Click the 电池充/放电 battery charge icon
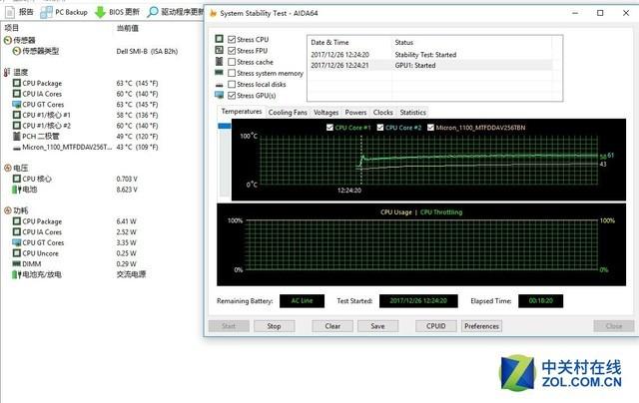This screenshot has height=403, width=639. tap(16, 274)
